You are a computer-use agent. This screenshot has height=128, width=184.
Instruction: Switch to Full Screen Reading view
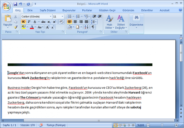120,125
